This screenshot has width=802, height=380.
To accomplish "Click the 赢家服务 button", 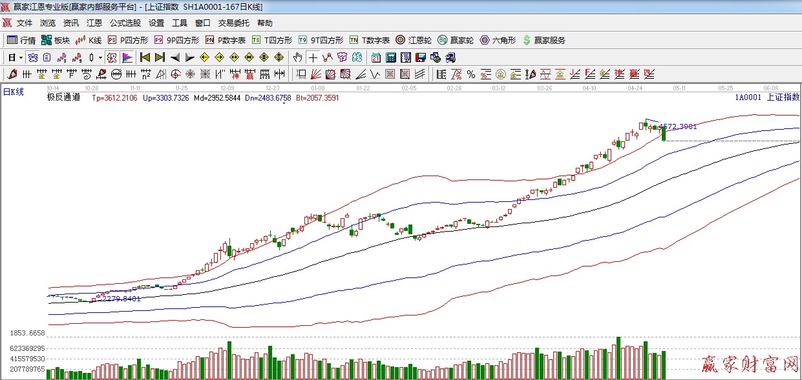I will point(543,40).
